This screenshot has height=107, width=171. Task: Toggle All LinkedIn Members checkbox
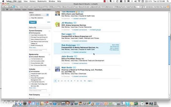pyautogui.click(x=30, y=57)
